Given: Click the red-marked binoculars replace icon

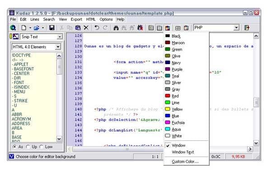Looking at the screenshot, I should 140,28.
